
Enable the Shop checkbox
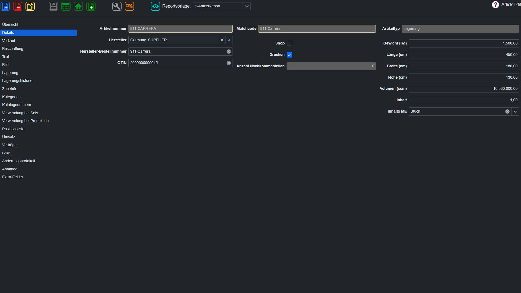click(x=290, y=43)
